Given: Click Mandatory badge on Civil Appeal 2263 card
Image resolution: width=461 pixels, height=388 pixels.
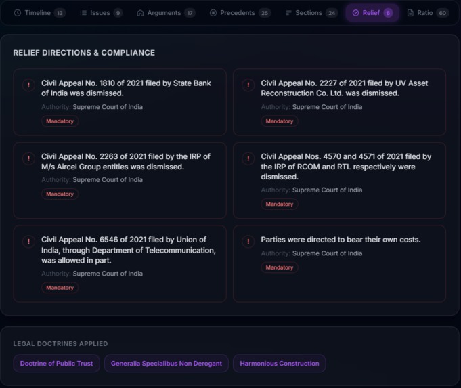Looking at the screenshot, I should 60,194.
